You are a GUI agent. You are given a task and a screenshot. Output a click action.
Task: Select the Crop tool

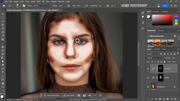[x=3, y=29]
